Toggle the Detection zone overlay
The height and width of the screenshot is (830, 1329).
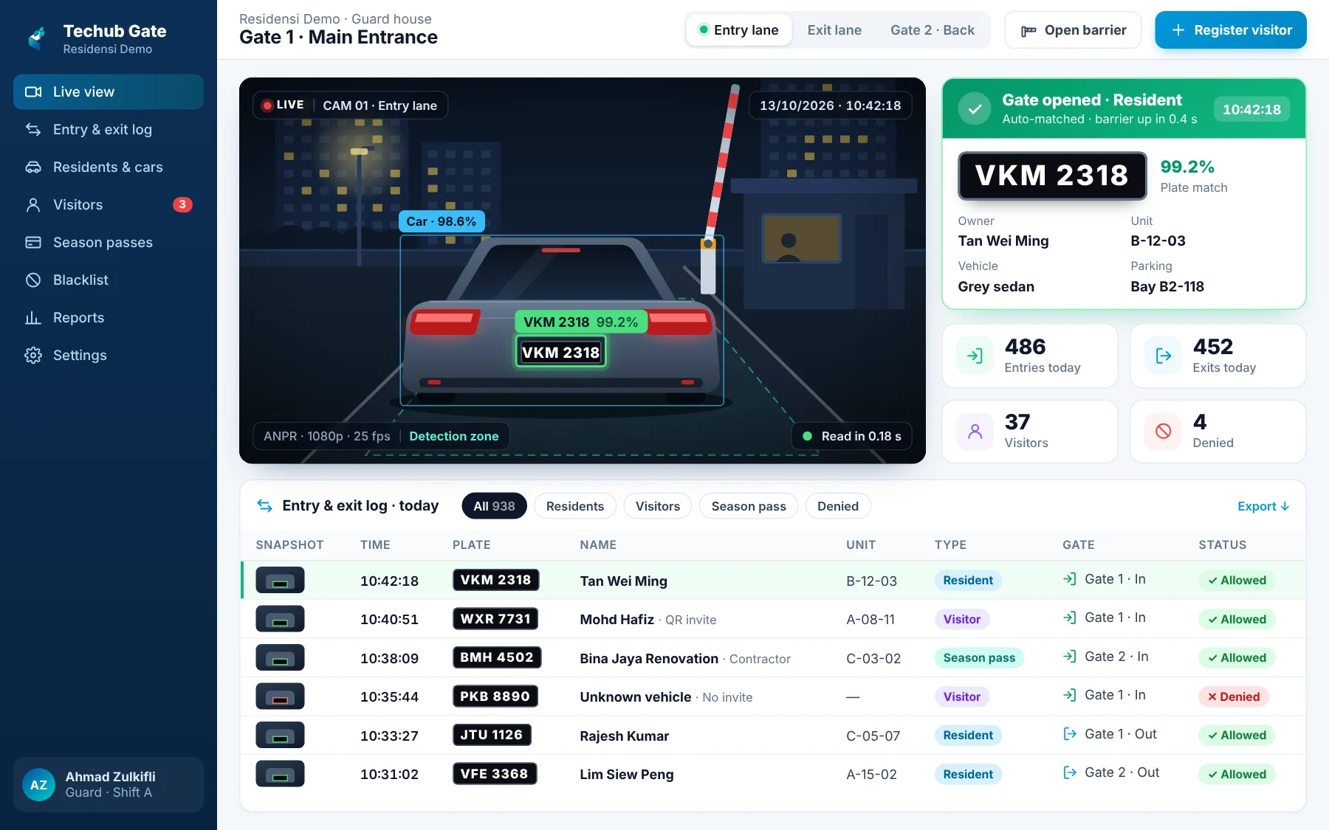[454, 436]
